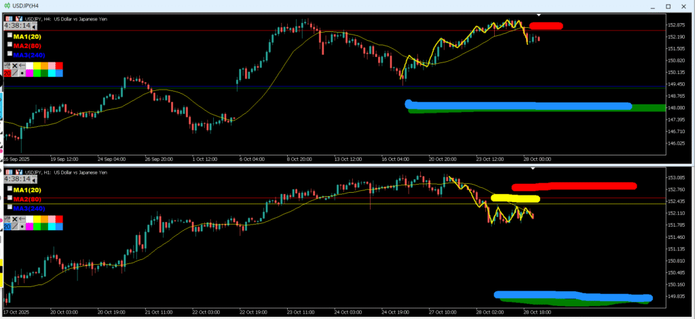Viewport: 695px width, 319px height.
Task: Collapse the H1 timer panel with arrow
Action: tap(35, 180)
